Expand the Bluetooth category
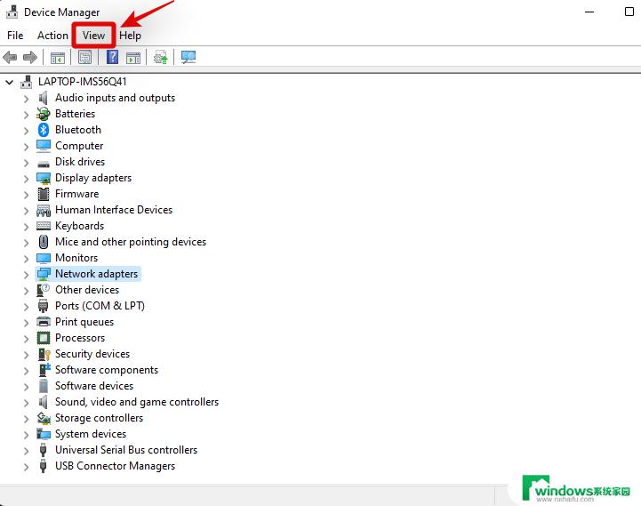 pos(26,131)
